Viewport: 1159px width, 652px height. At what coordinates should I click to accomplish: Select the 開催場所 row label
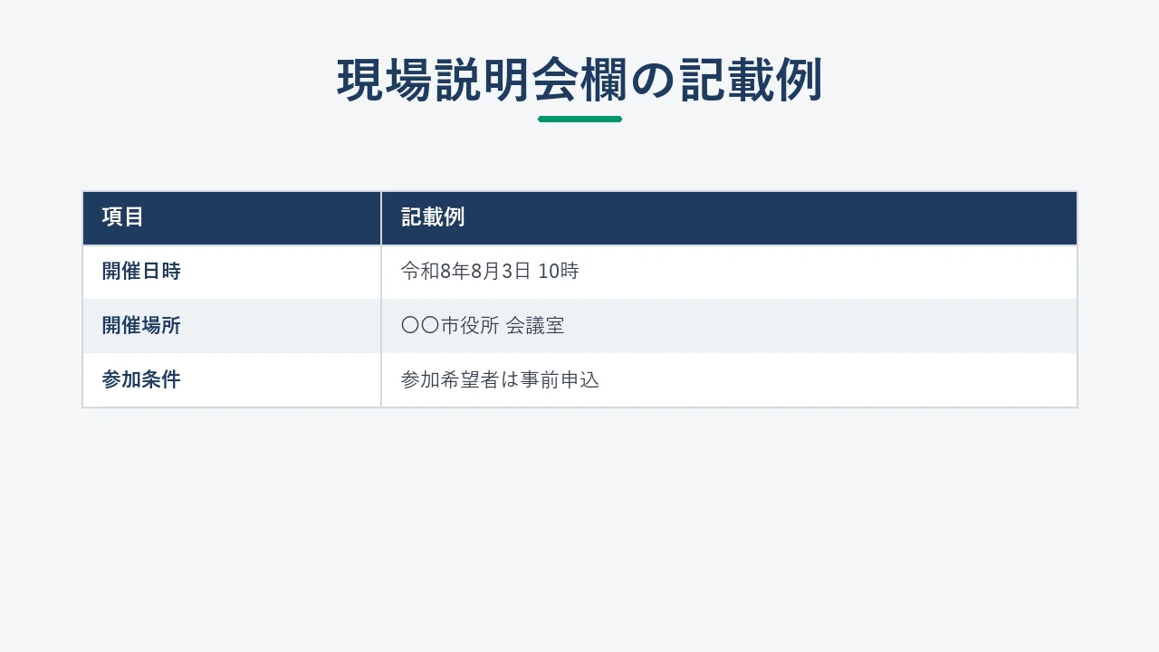[141, 325]
